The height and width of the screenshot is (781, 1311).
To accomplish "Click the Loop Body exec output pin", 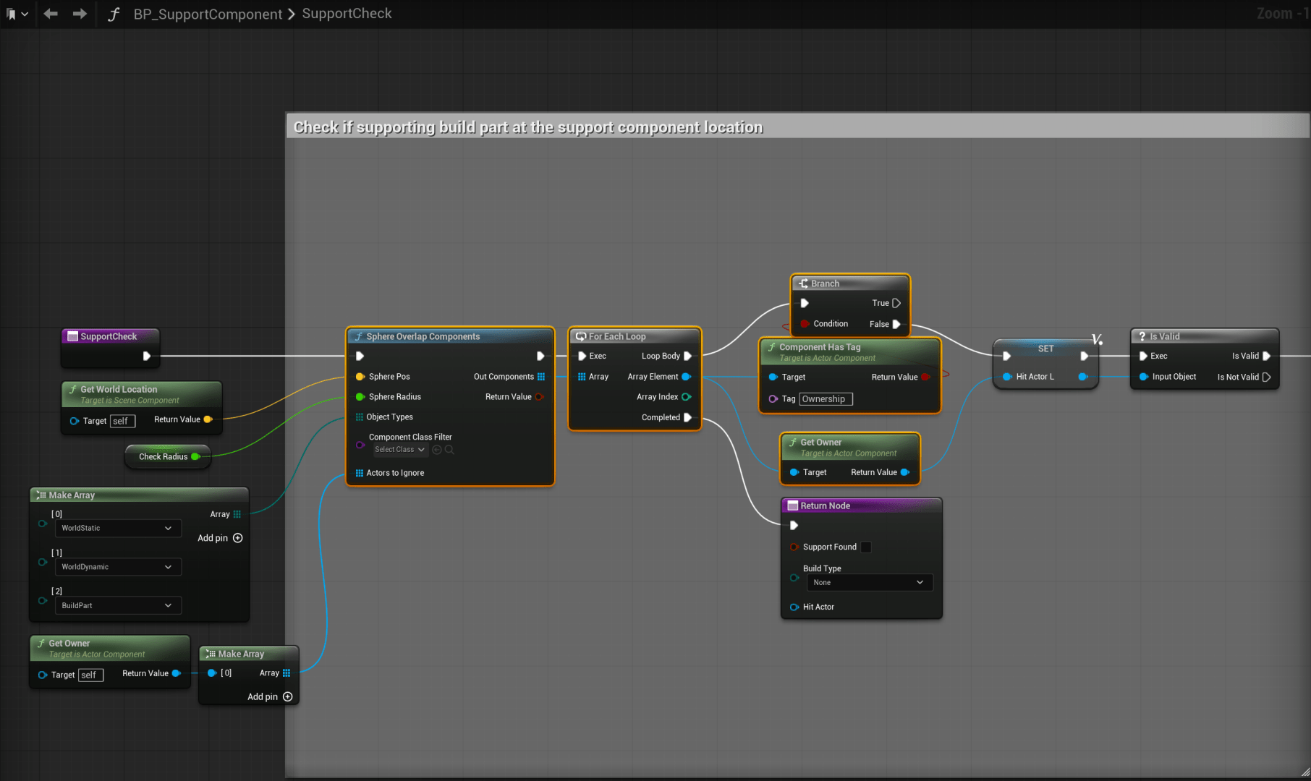I will (x=688, y=357).
